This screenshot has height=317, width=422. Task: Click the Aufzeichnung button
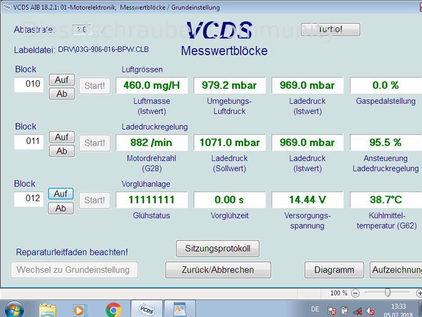(396, 270)
